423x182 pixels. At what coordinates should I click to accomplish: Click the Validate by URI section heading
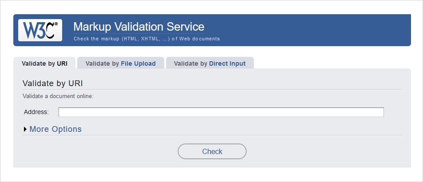pos(52,83)
